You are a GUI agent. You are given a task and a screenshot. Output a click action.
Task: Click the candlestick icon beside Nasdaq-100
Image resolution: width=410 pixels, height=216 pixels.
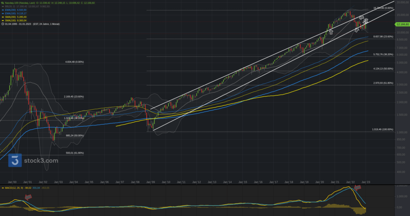click(3, 3)
